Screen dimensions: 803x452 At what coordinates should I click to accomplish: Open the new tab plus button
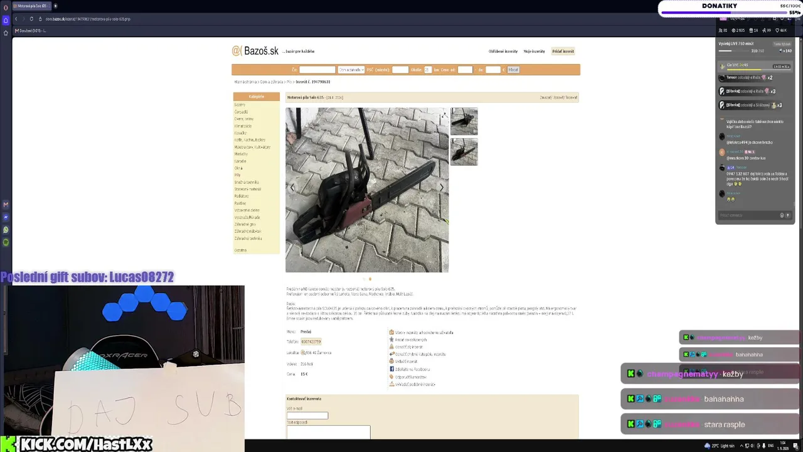point(55,6)
